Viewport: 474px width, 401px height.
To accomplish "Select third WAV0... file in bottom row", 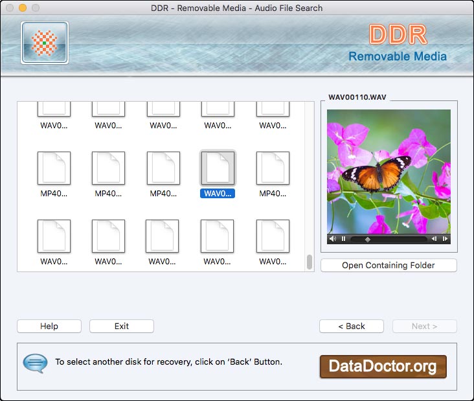I will (x=162, y=236).
